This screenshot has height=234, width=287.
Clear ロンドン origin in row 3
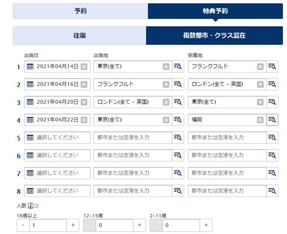click(x=166, y=102)
